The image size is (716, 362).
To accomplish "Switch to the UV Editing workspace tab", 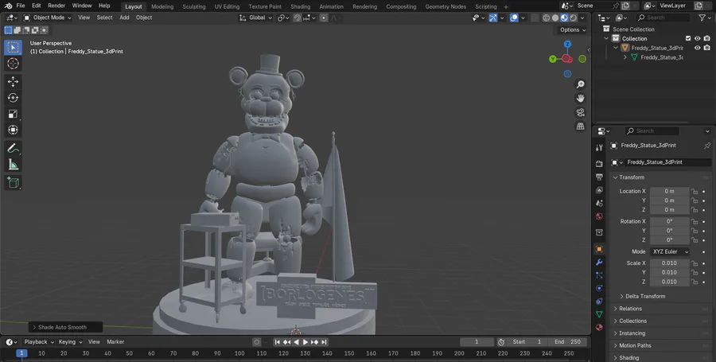I will pyautogui.click(x=227, y=7).
